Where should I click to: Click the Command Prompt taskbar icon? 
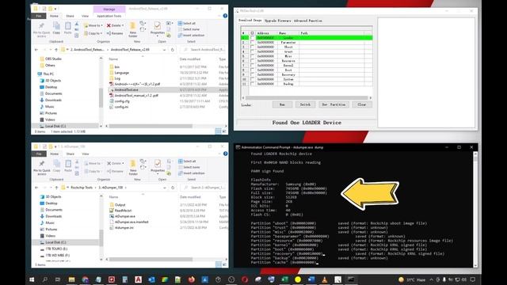point(351,279)
